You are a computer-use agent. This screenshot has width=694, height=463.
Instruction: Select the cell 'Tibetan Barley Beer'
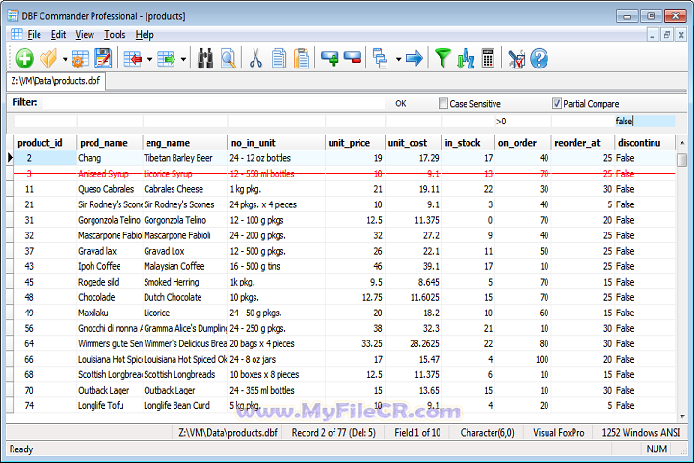click(x=185, y=158)
